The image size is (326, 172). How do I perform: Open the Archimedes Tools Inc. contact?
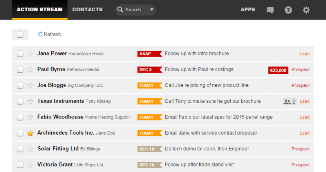coord(66,133)
